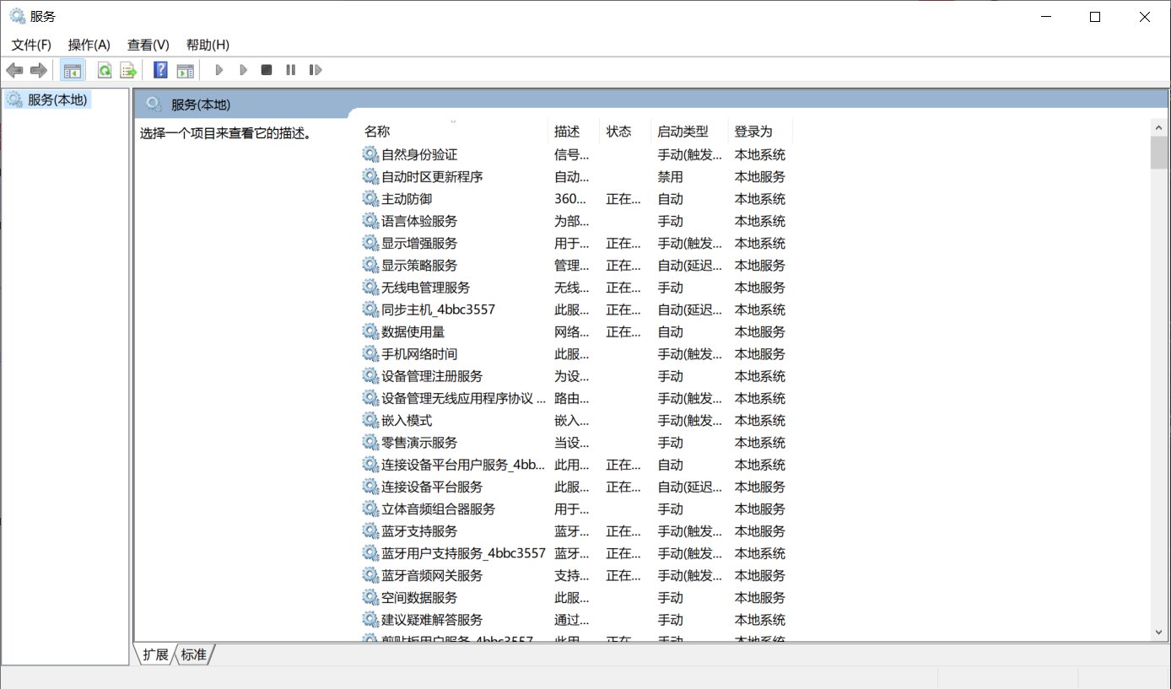Open the 文件(F) menu
Image resolution: width=1171 pixels, height=689 pixels.
[x=31, y=45]
